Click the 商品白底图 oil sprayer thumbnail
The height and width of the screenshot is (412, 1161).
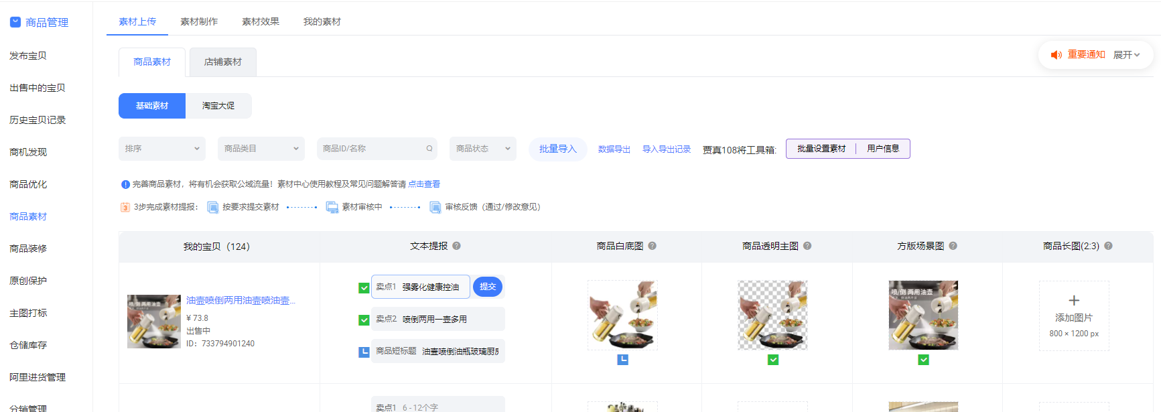[x=622, y=315]
